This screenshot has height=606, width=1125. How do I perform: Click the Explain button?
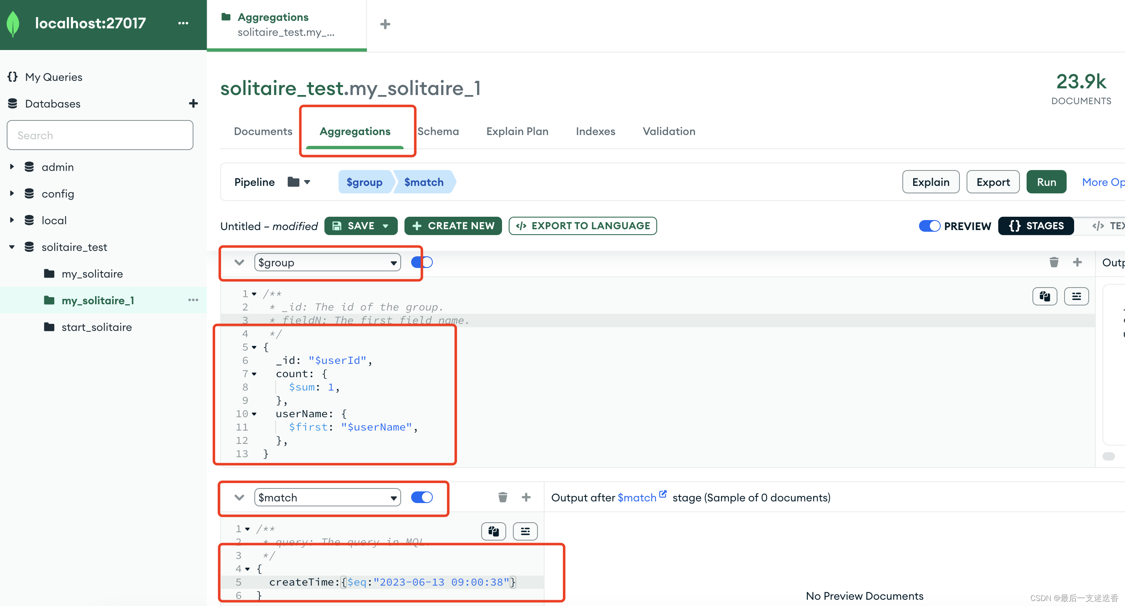point(931,182)
